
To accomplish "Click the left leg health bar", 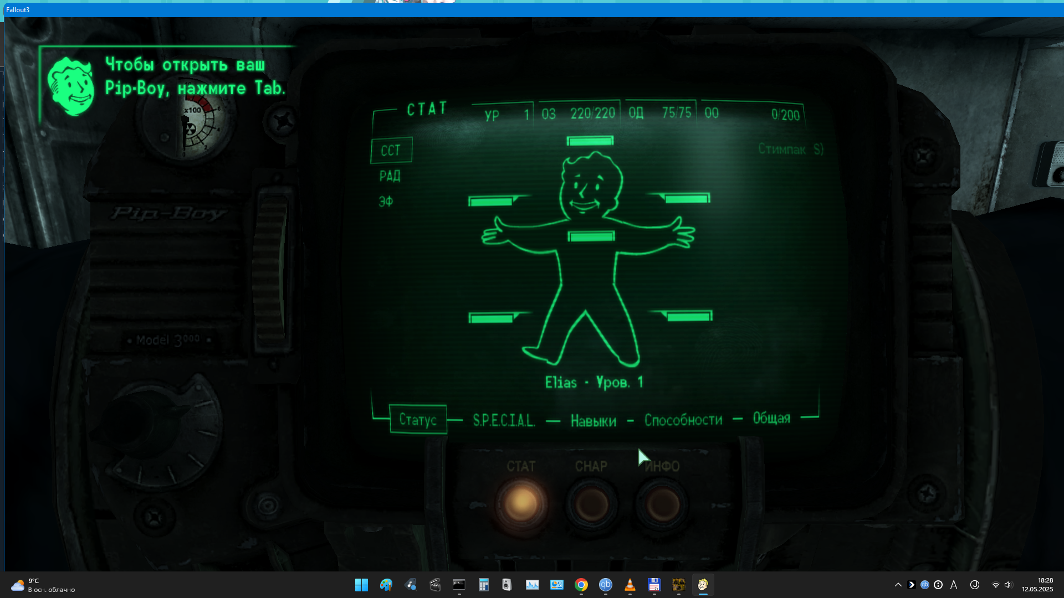I will [491, 318].
